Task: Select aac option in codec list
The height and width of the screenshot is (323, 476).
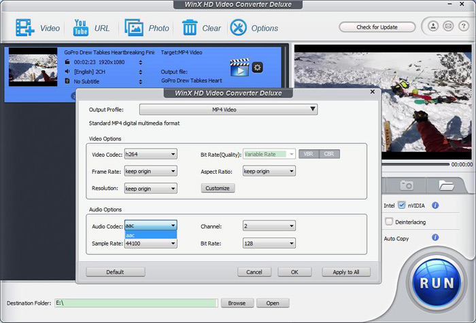Action: click(x=151, y=235)
